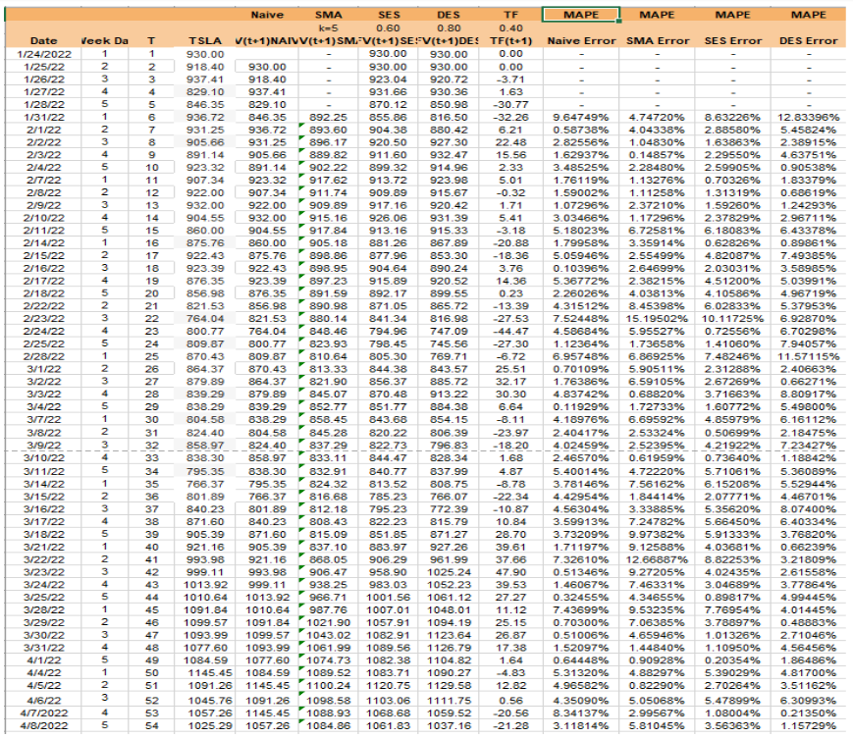This screenshot has width=853, height=738.
Task: Select the highlighted MAPE header above Naive Error
Action: point(581,15)
